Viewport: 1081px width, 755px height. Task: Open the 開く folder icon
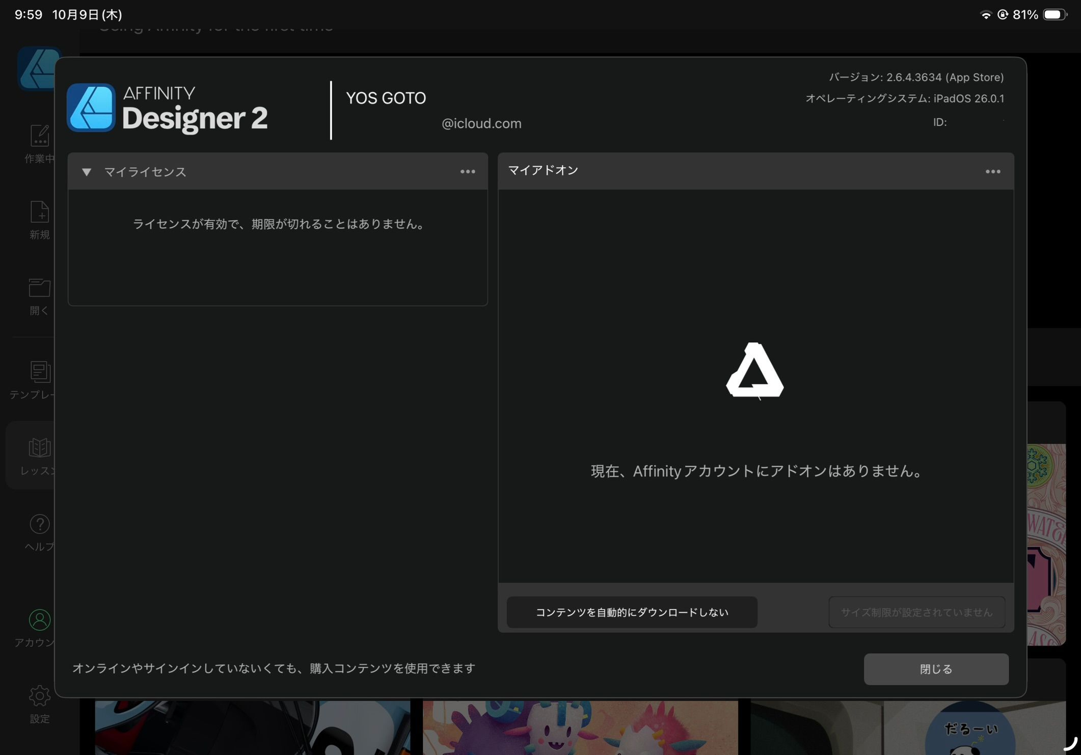(39, 288)
